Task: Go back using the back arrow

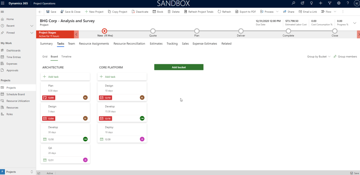Action: (40, 12)
